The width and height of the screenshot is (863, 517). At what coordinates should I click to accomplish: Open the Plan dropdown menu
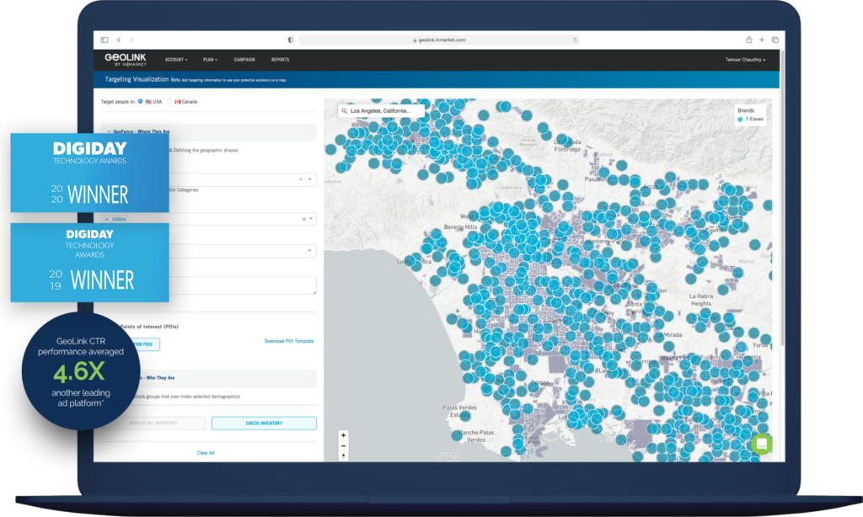[210, 60]
